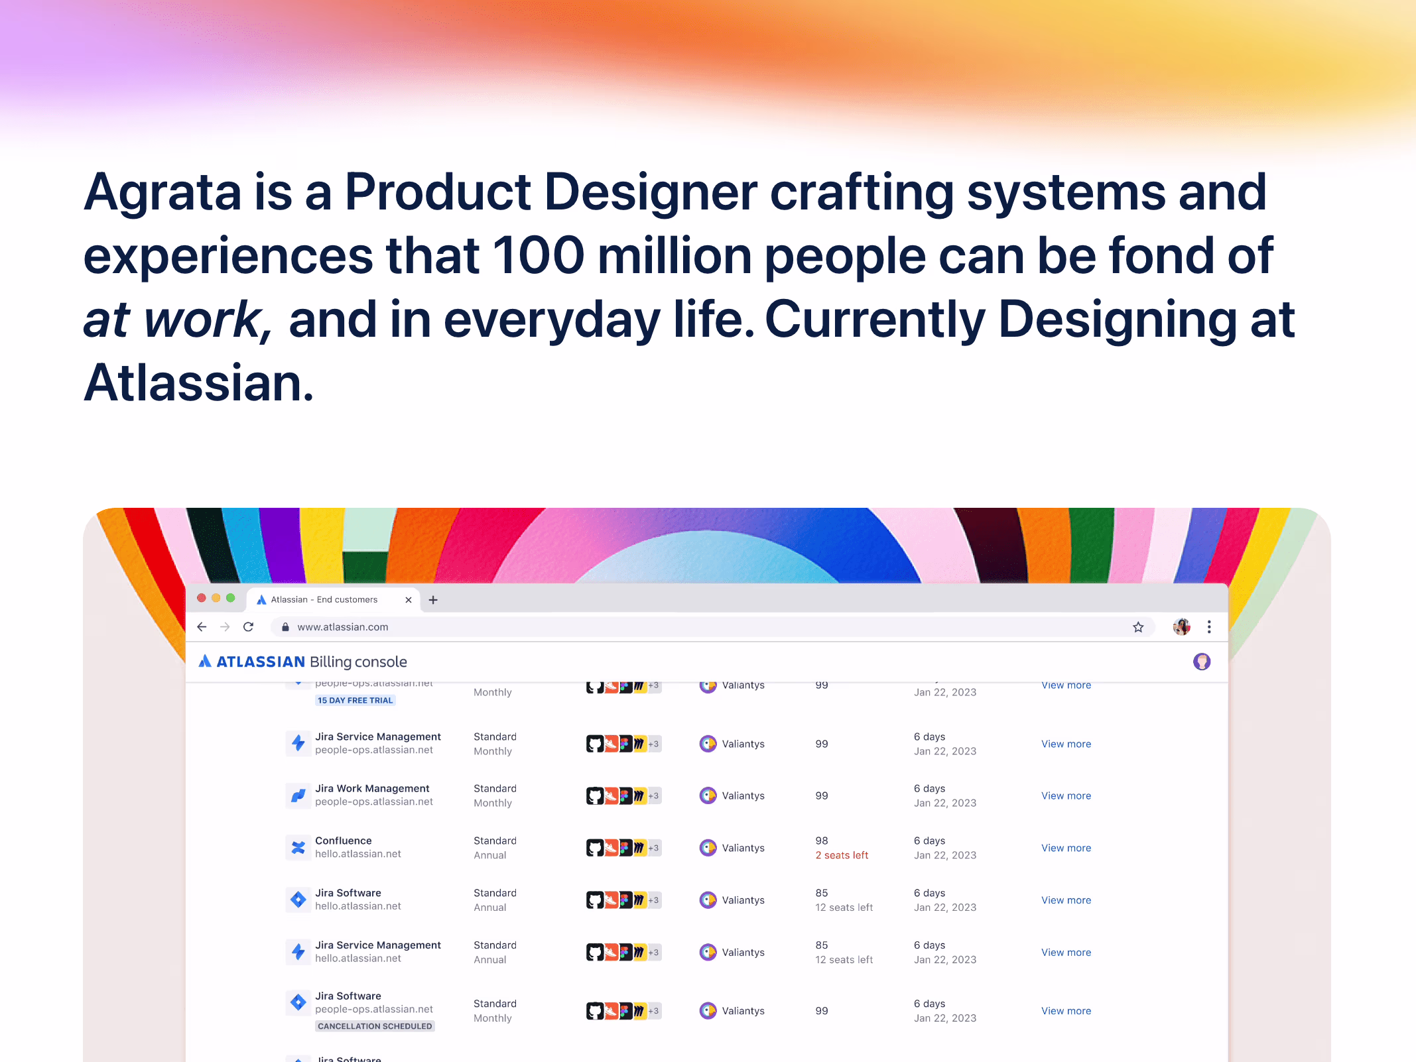
Task: Click the Miro icon in the Jira Service Management row
Action: coord(640,743)
